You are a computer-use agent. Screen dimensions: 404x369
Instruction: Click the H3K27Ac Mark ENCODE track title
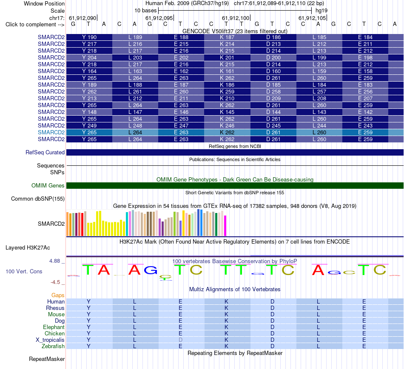click(235, 241)
